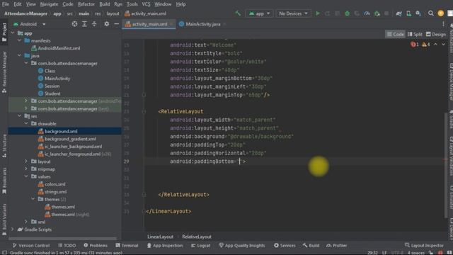Open Layout Inspector tool window
The image size is (453, 255).
[x=424, y=245]
